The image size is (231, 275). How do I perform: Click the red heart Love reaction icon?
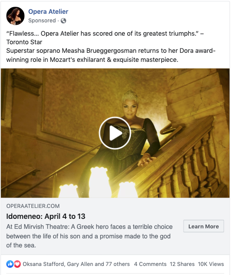[x=17, y=264]
